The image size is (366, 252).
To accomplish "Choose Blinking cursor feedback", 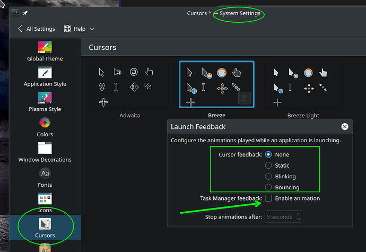I will (x=268, y=176).
